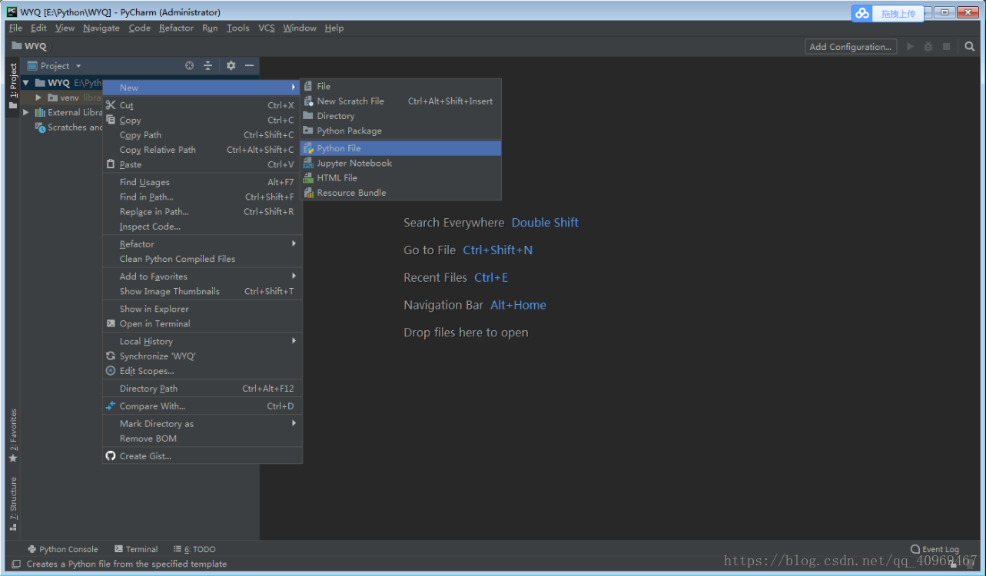Viewport: 986px width, 576px height.
Task: Click the Resource Bundle icon in submenu
Action: click(x=309, y=193)
